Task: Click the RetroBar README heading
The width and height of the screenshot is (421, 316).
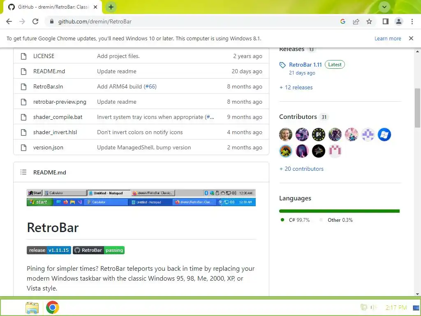Action: click(x=53, y=228)
